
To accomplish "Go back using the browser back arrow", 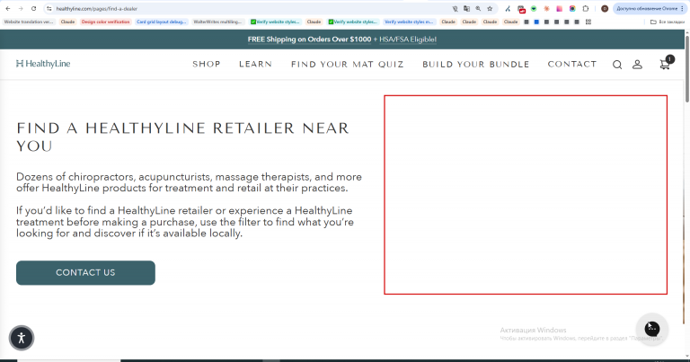I will point(8,8).
